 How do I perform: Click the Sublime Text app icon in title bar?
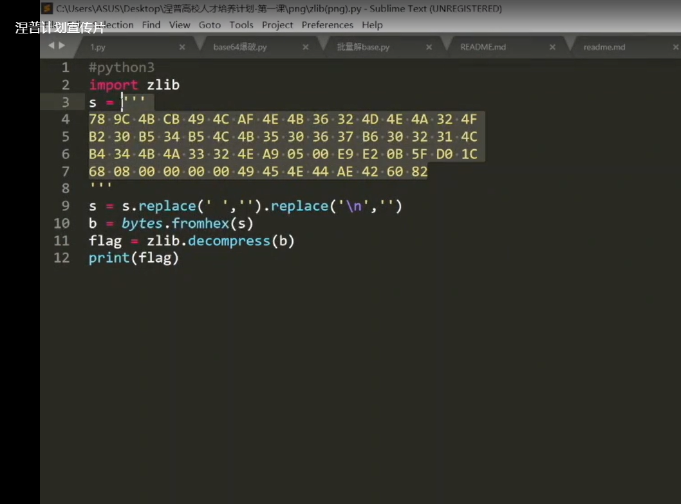pos(47,8)
